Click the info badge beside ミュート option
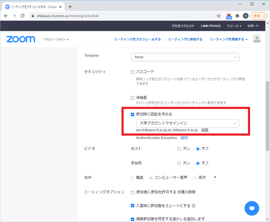Screen dimensions: 270x222 click(193, 206)
